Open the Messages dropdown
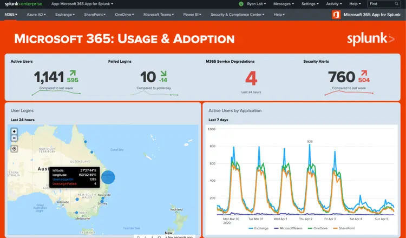The height and width of the screenshot is (238, 406). click(x=284, y=4)
